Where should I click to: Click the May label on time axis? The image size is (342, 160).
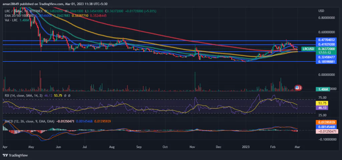click(x=31, y=147)
